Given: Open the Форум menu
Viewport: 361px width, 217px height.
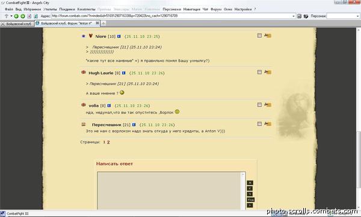Looking at the screenshot, I should (x=216, y=10).
